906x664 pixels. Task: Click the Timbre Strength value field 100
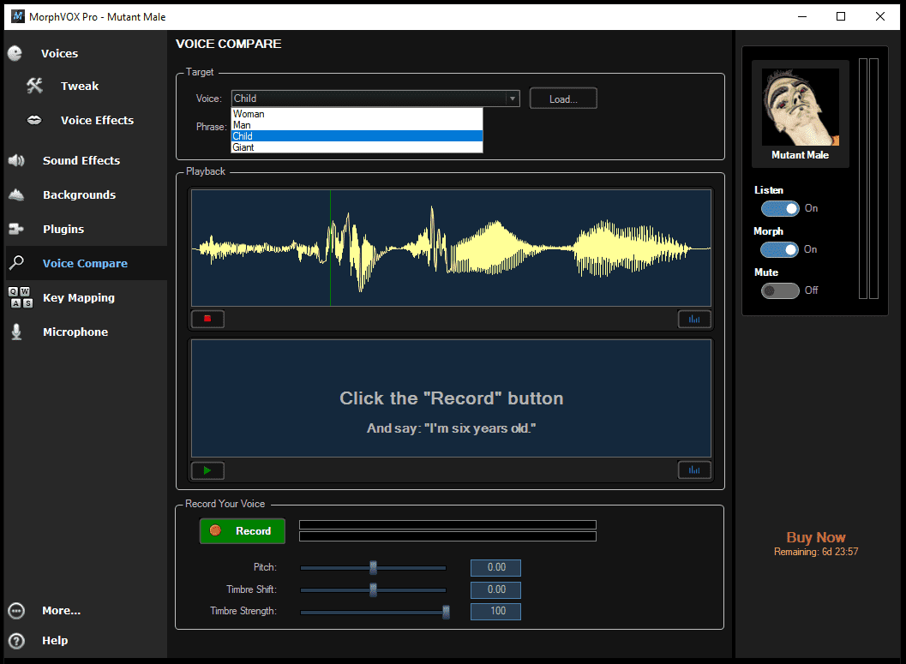495,612
